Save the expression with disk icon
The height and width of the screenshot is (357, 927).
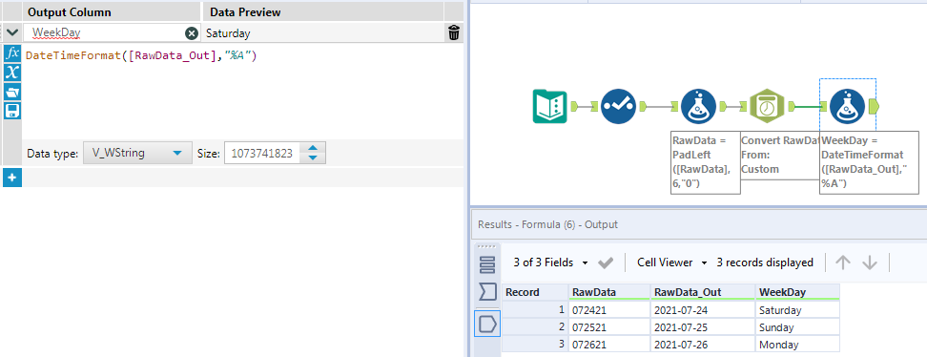tap(12, 110)
